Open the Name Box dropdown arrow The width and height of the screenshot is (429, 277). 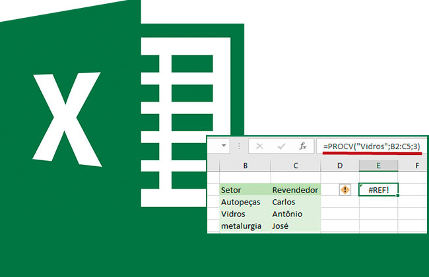(x=224, y=146)
